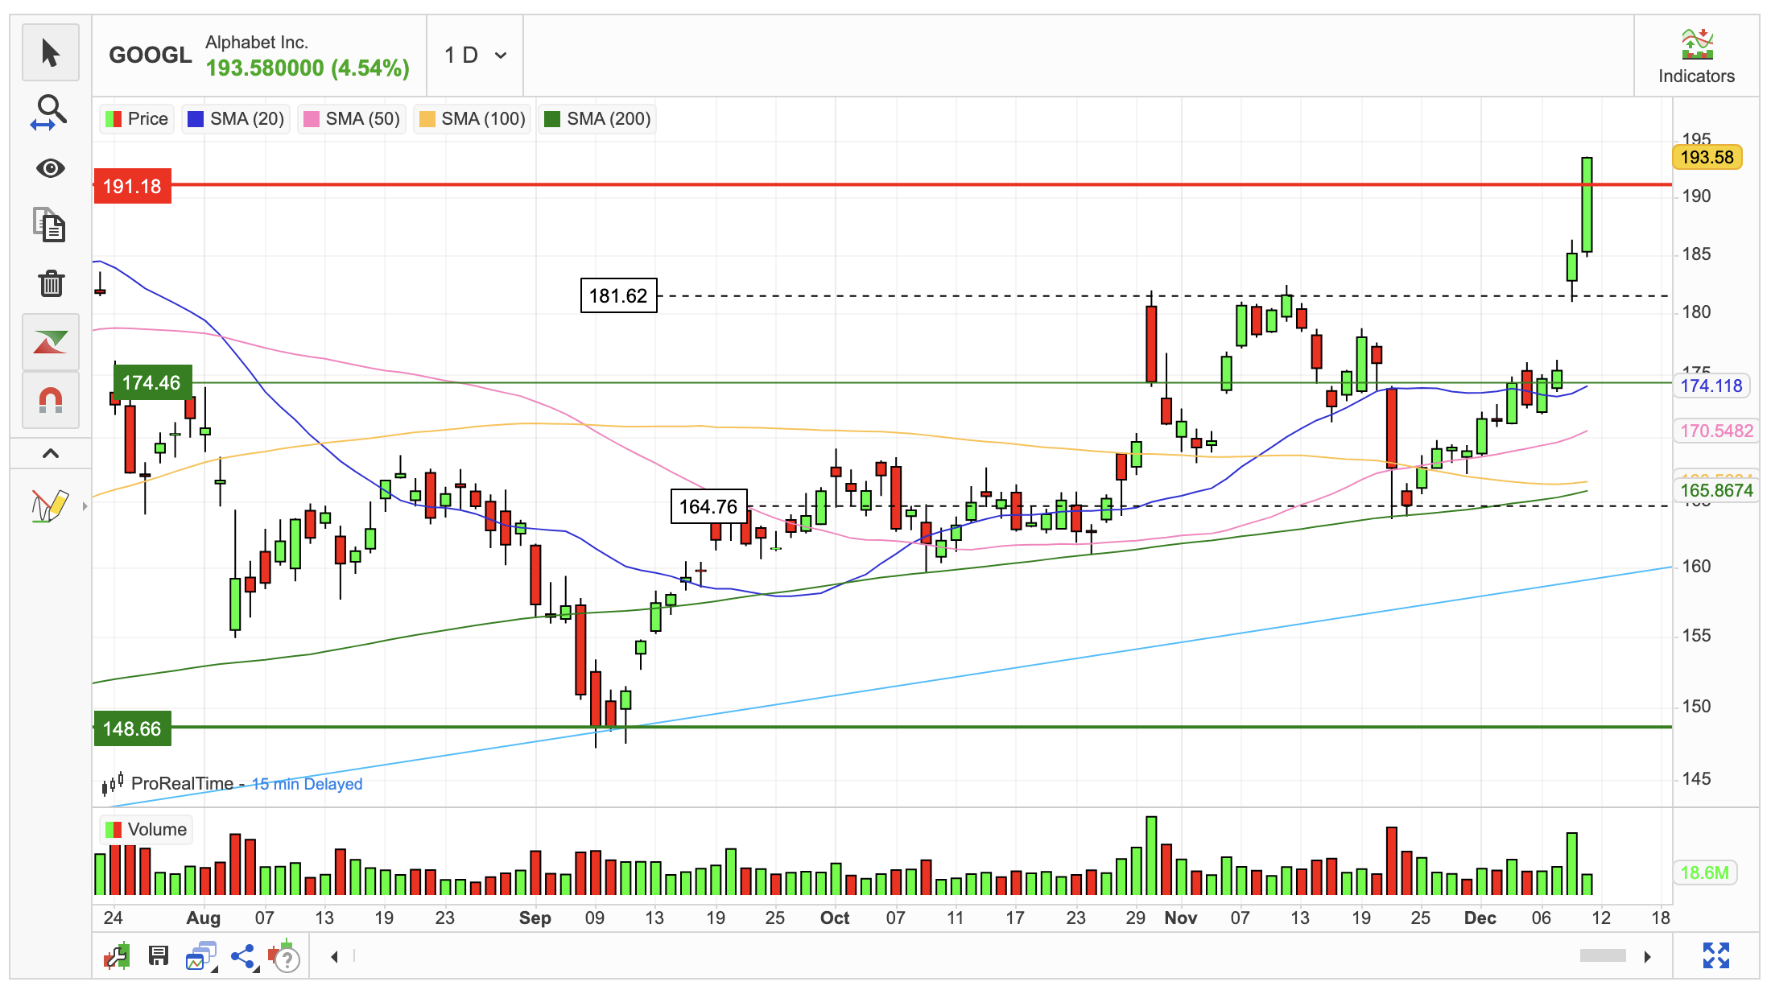Open the chart templates windows dropdown
1771x990 pixels.
point(201,956)
